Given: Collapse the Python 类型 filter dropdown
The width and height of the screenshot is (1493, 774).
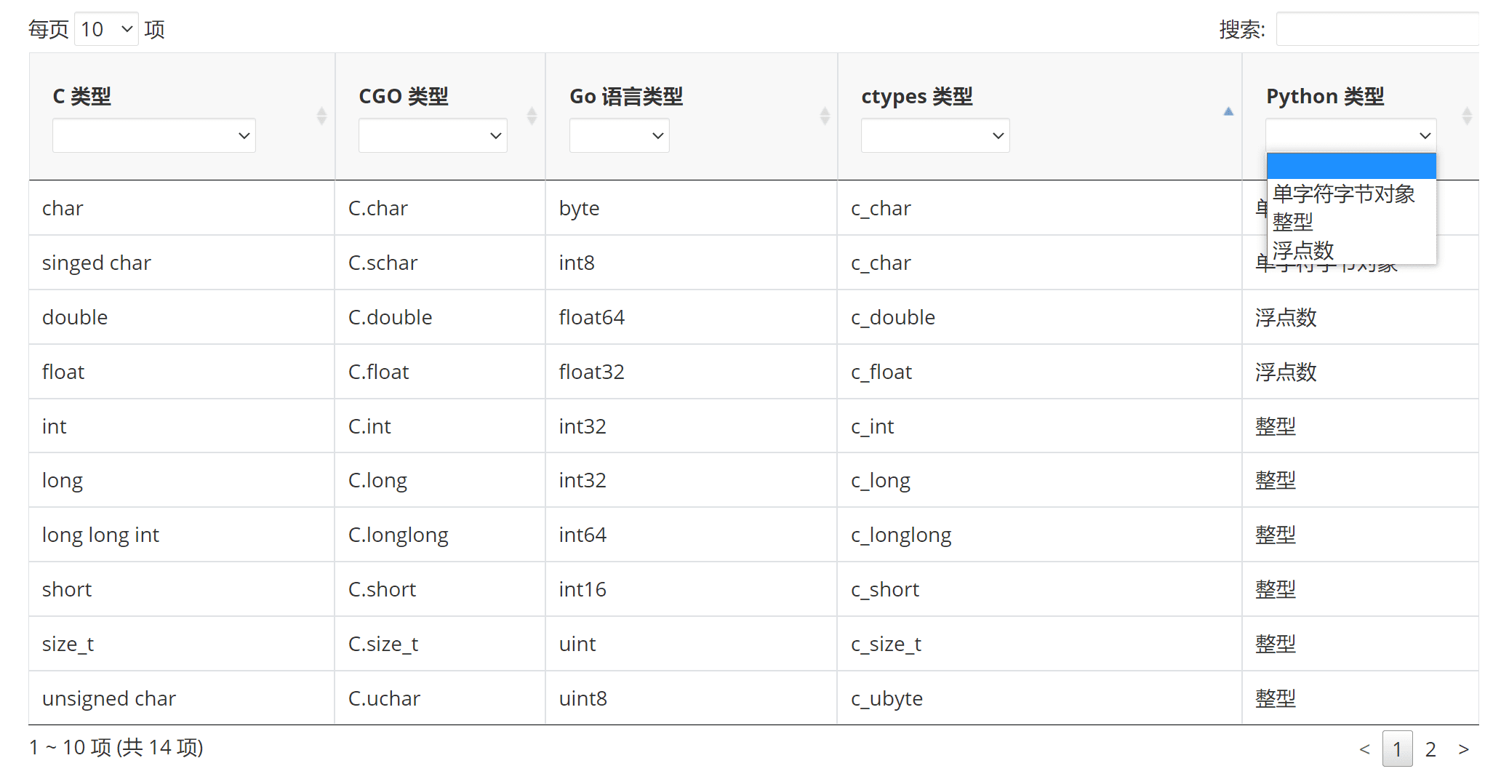Looking at the screenshot, I should click(x=1350, y=135).
